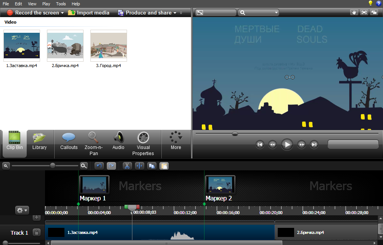Open the Play menu
The image size is (383, 245).
[x=46, y=4]
